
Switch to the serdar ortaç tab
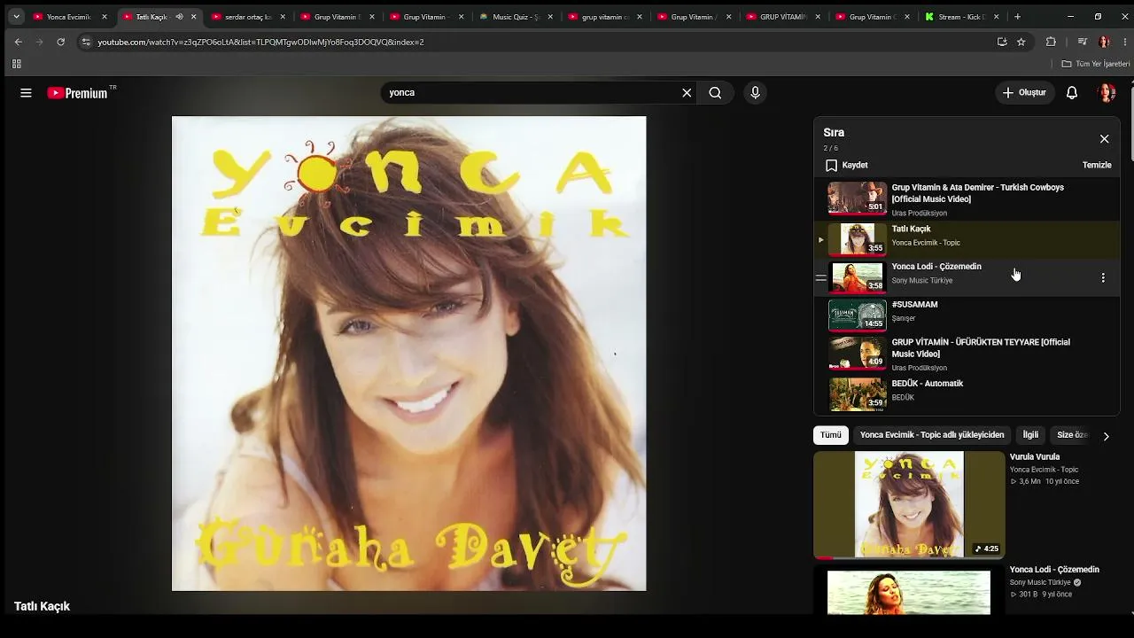coord(249,17)
